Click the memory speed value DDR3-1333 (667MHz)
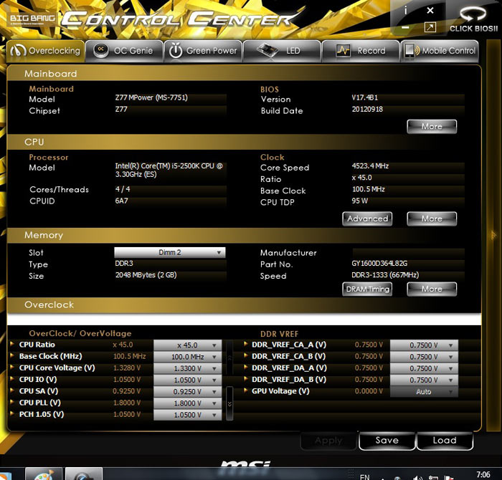This screenshot has width=502, height=480. coord(385,275)
